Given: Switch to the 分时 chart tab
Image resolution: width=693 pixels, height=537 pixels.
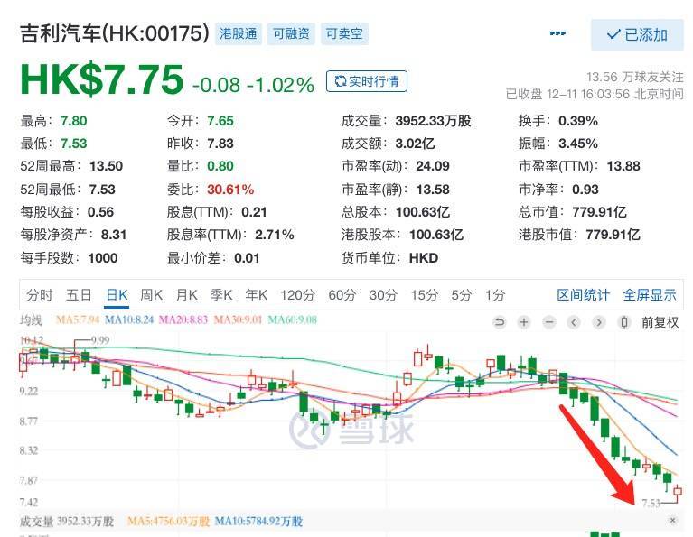Looking at the screenshot, I should pyautogui.click(x=40, y=295).
